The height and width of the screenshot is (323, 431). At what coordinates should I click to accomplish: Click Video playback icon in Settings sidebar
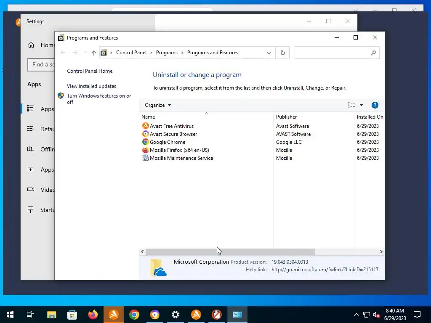30,190
